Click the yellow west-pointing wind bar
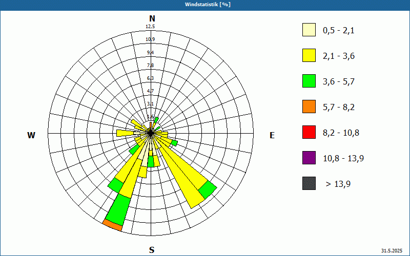 126,133
